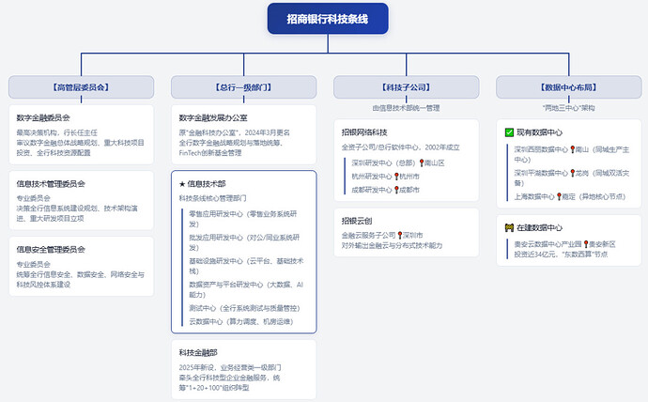
Task: Click the 招银网络科技 card title
Action: pos(364,132)
